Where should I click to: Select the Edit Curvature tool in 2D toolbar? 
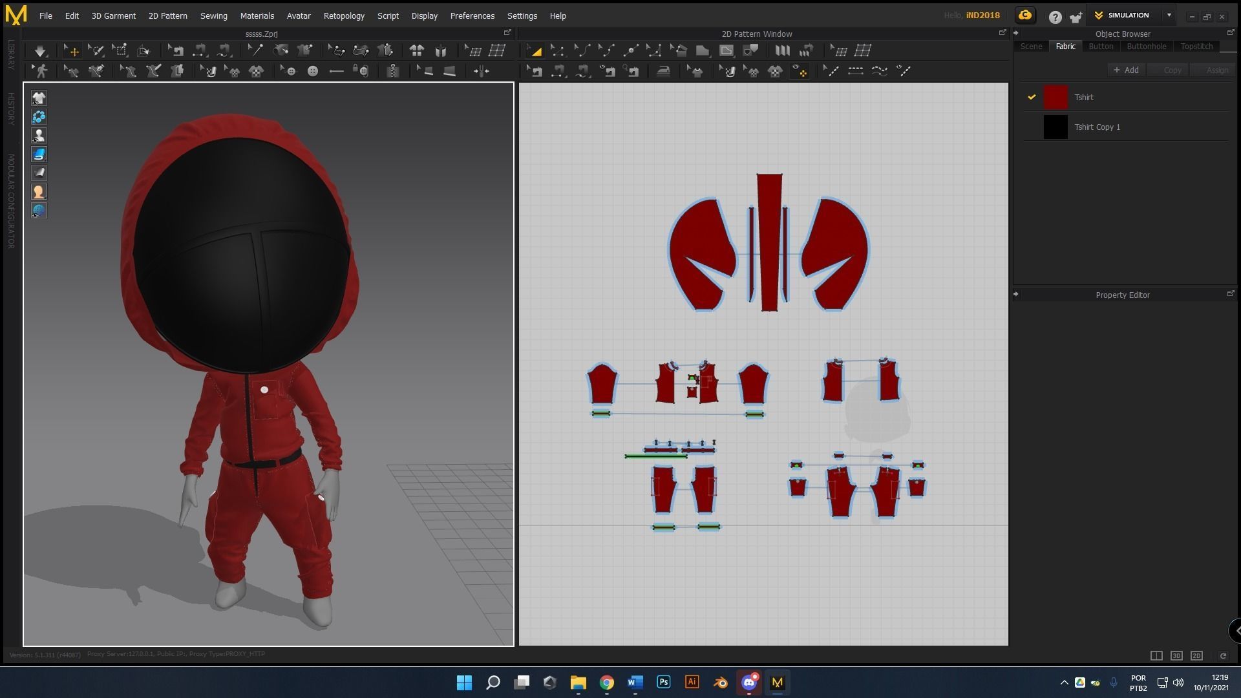click(582, 50)
